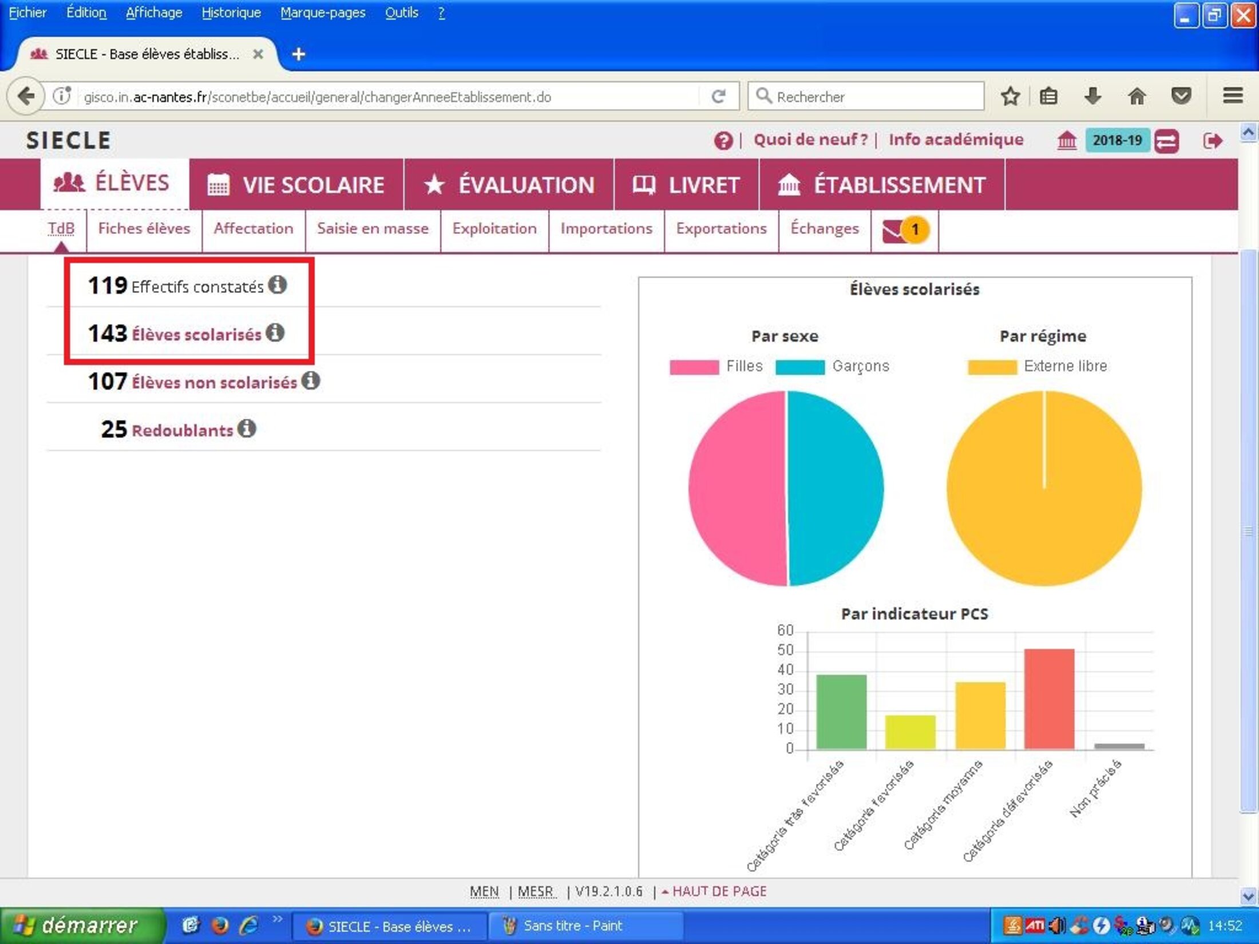Click info icon beside Redoublants
Screen dimensions: 1259x944
247,428
